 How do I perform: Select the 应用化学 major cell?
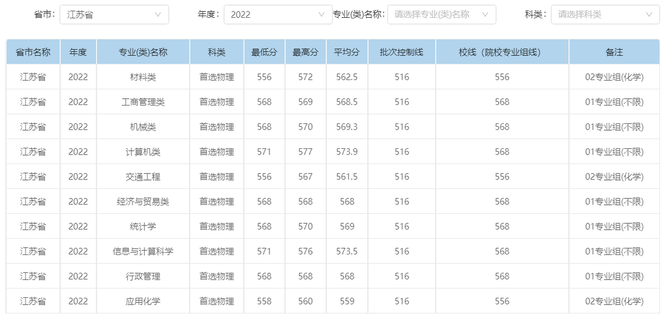click(x=143, y=301)
